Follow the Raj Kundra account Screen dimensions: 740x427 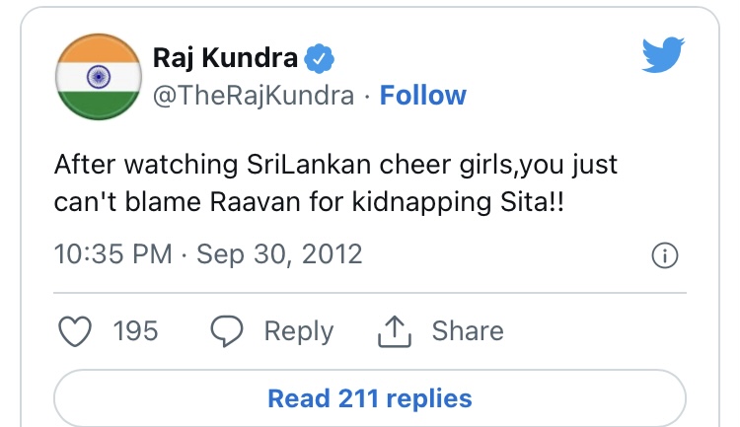point(423,96)
